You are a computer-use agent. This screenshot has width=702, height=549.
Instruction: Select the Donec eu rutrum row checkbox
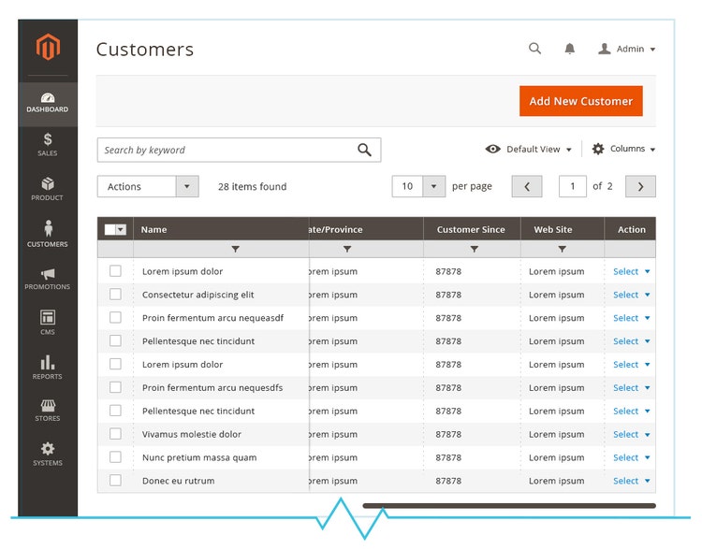click(115, 481)
